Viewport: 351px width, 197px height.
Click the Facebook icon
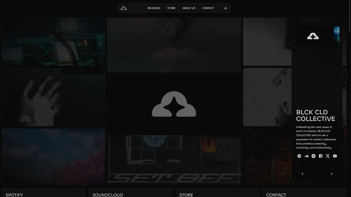[321, 156]
